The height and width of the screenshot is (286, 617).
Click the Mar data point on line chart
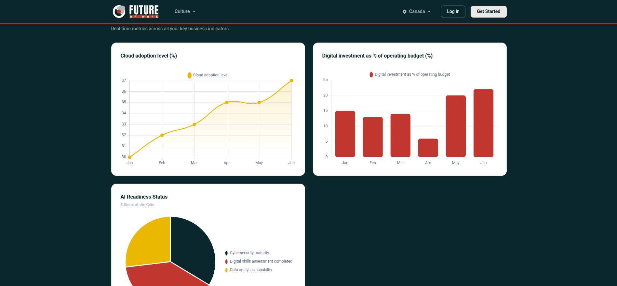tap(194, 124)
